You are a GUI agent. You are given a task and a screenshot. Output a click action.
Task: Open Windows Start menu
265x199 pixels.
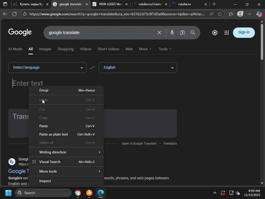click(x=8, y=193)
